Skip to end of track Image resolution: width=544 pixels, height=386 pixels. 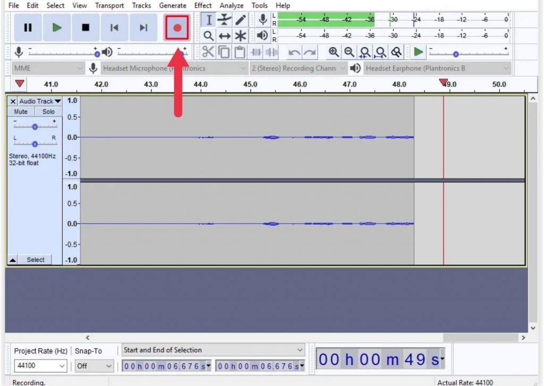(x=143, y=28)
